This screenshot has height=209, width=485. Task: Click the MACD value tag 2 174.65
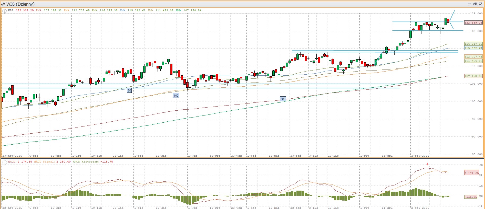point(471,173)
